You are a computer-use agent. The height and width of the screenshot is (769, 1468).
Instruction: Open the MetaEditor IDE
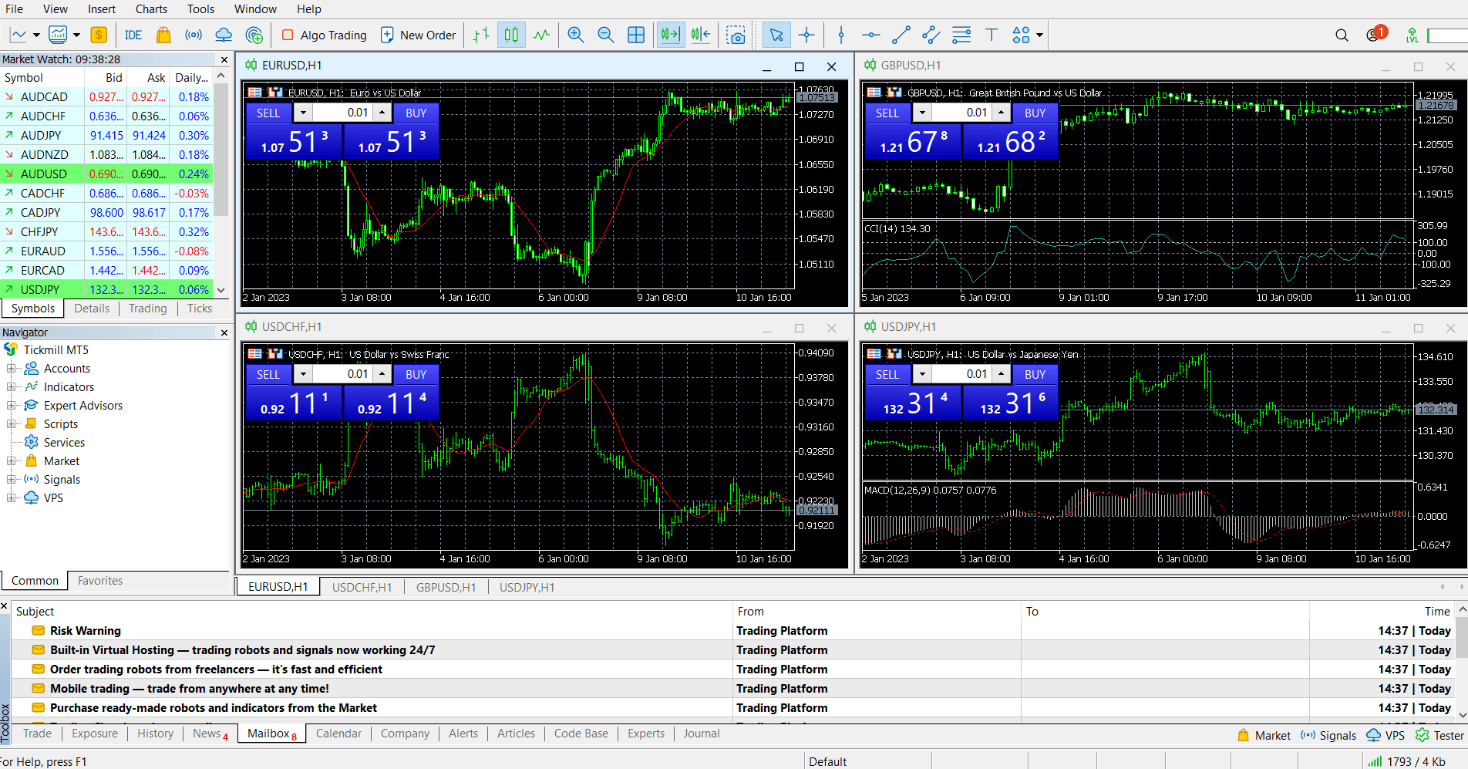click(x=133, y=35)
